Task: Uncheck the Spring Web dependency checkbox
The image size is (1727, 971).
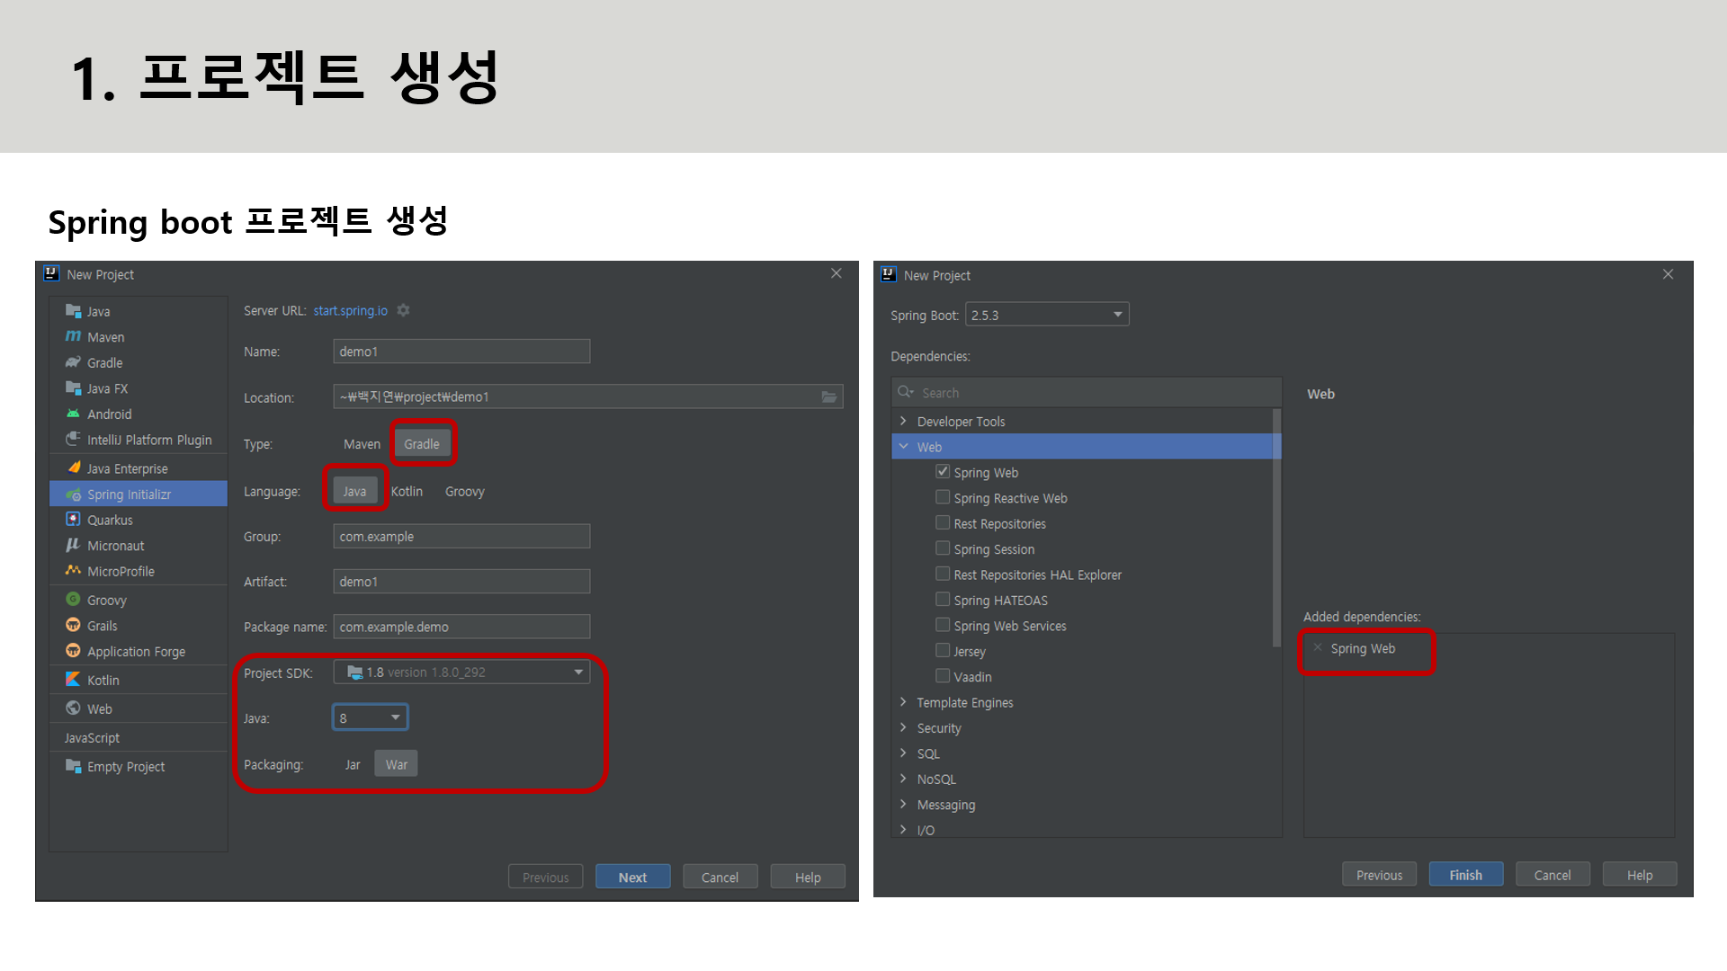Action: point(943,471)
